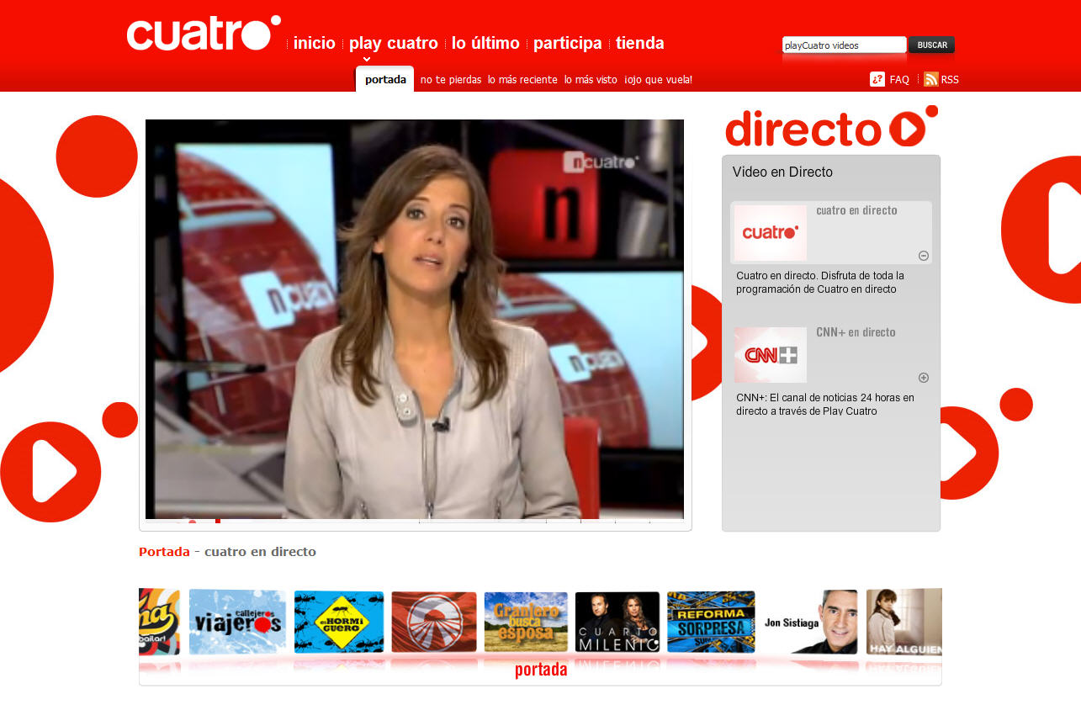The width and height of the screenshot is (1081, 726).
Task: Click the FAQ text link
Action: coord(899,80)
